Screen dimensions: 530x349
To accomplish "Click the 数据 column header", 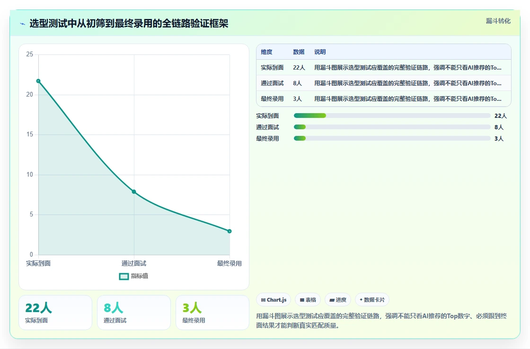I will 299,52.
